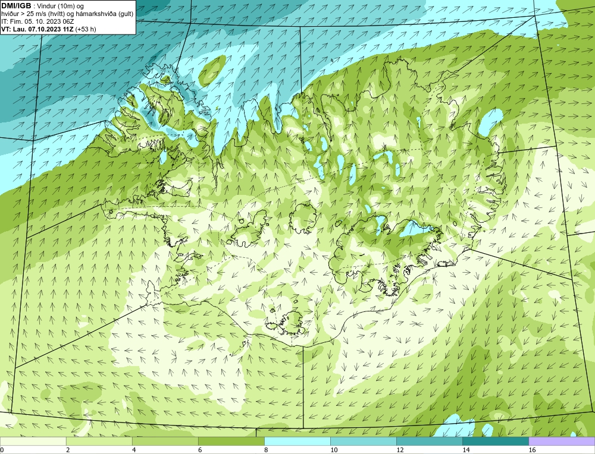Select the 4–6 m/s green swatch
The image size is (595, 454).
click(165, 441)
